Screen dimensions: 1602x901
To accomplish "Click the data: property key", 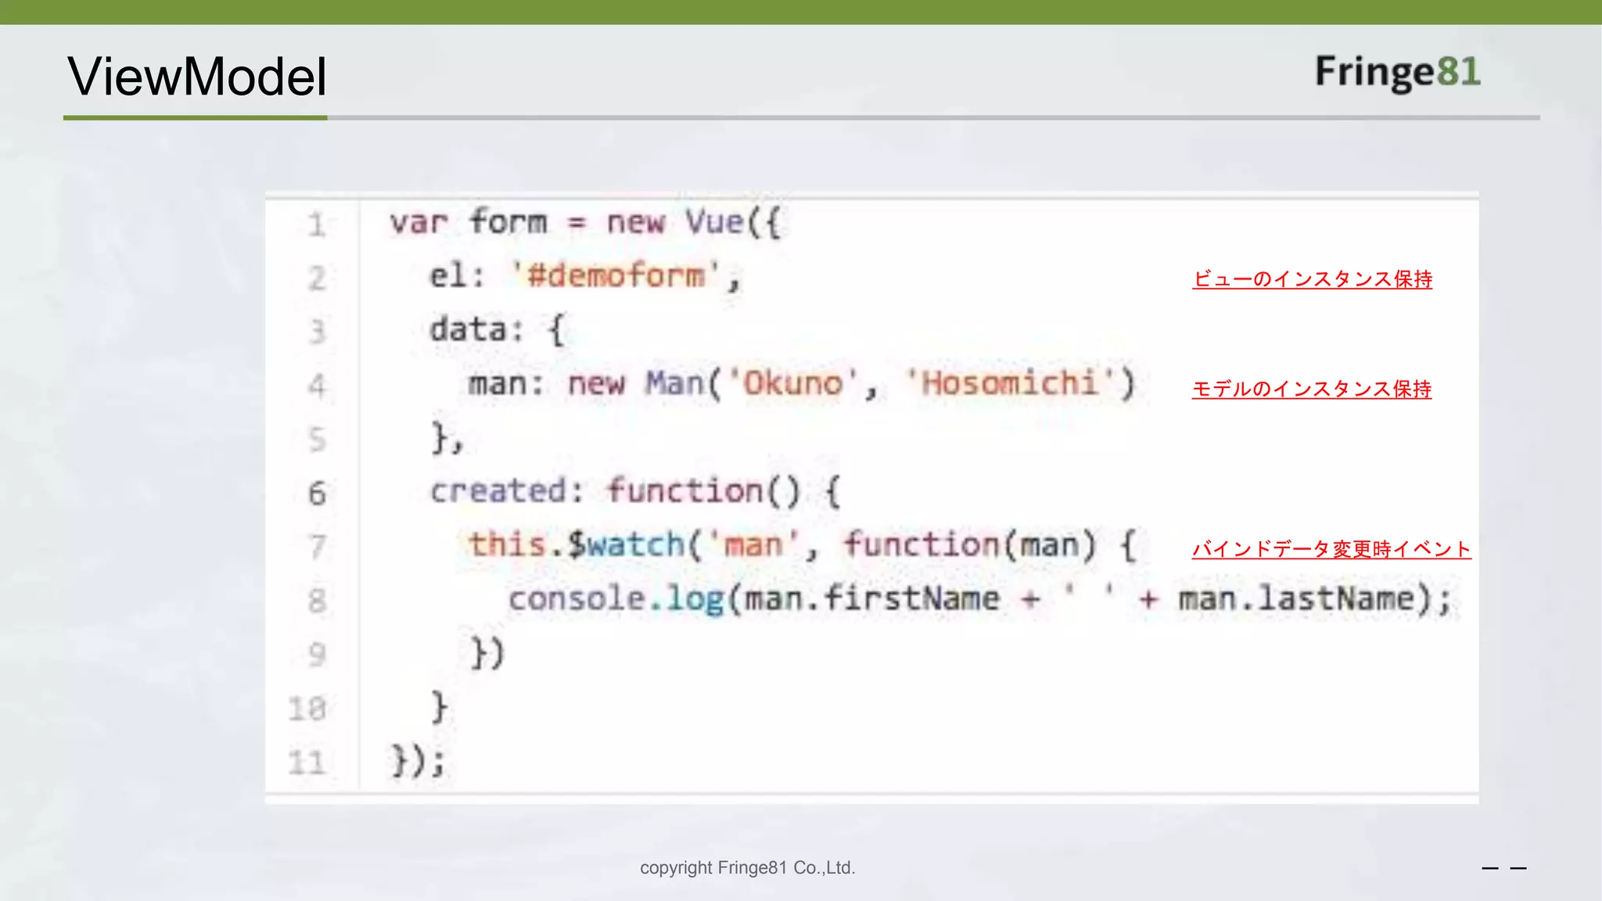I will pos(476,330).
